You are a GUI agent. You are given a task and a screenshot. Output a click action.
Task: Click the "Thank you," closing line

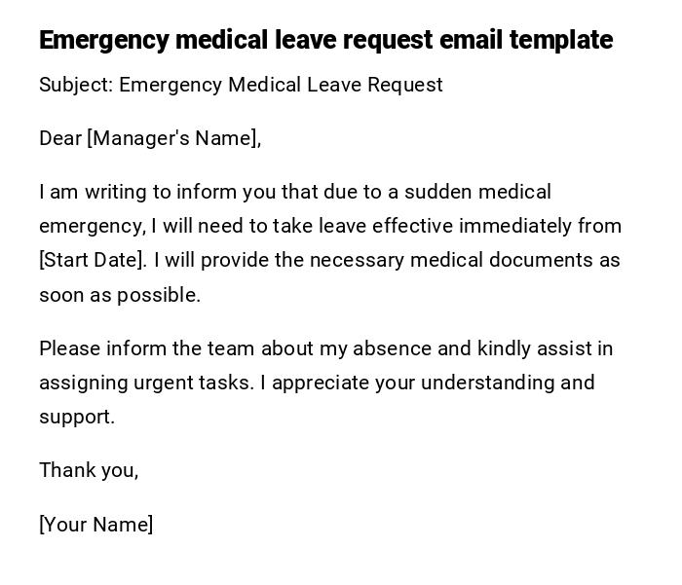coord(89,470)
